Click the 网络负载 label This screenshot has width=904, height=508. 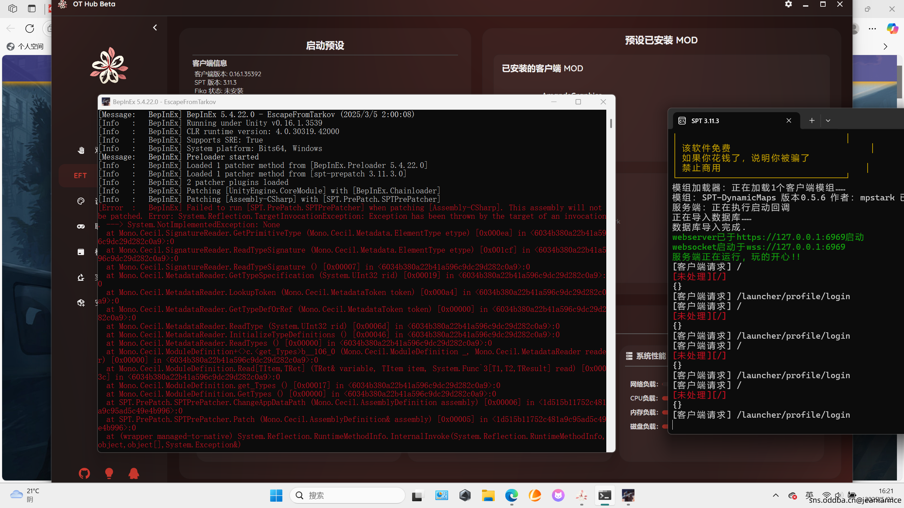[x=644, y=384]
